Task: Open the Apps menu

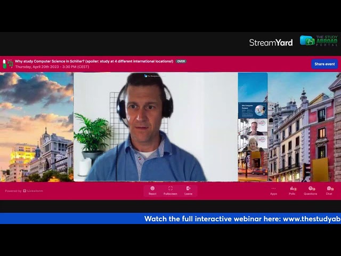Action: click(273, 191)
